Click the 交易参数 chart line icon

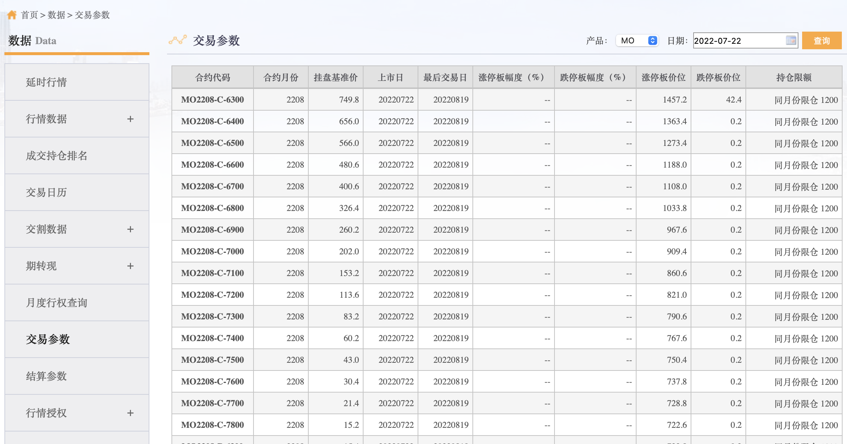[178, 40]
